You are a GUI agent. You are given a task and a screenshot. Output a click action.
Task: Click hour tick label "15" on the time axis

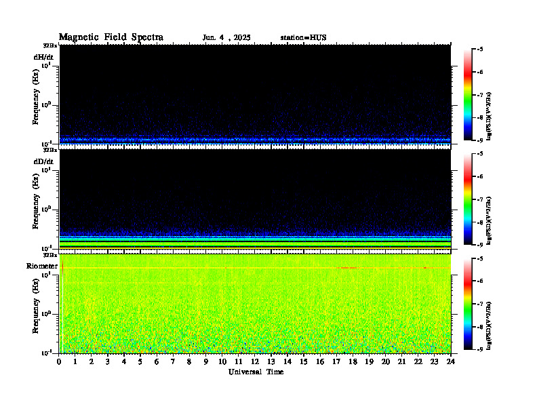tap(304, 361)
